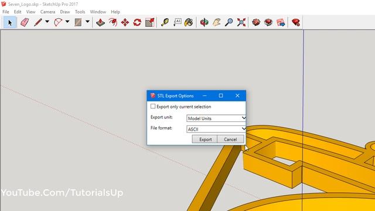Open the Edit menu

click(18, 12)
